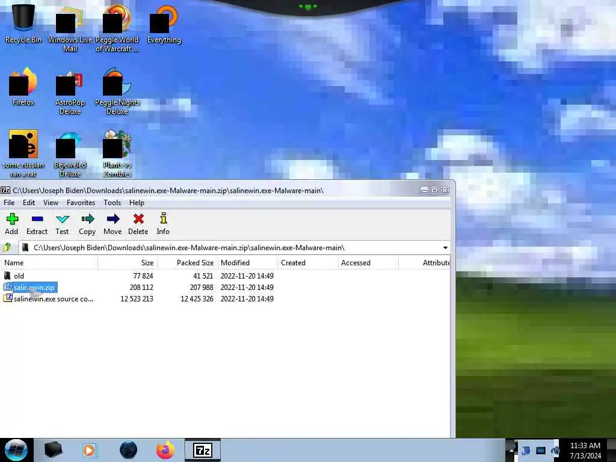This screenshot has height=462, width=616.
Task: Go up one folder level arrow
Action: 7,247
